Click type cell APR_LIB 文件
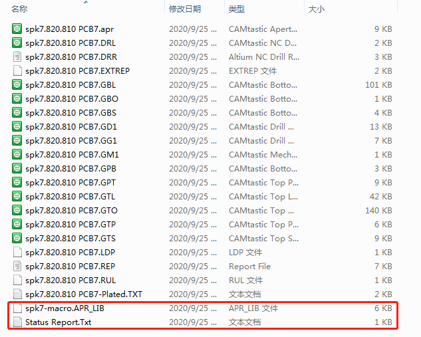The image size is (421, 337). point(253,308)
